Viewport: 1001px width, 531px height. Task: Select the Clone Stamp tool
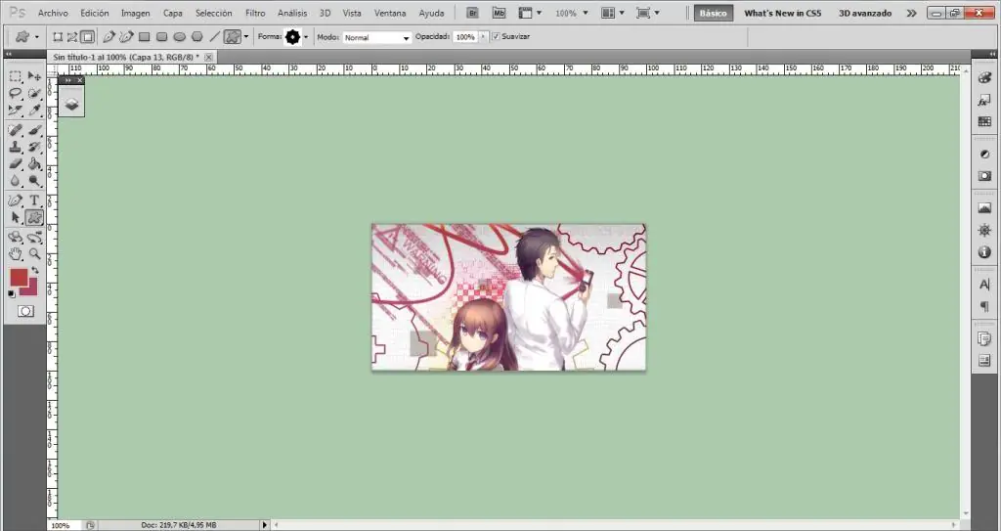click(x=16, y=147)
